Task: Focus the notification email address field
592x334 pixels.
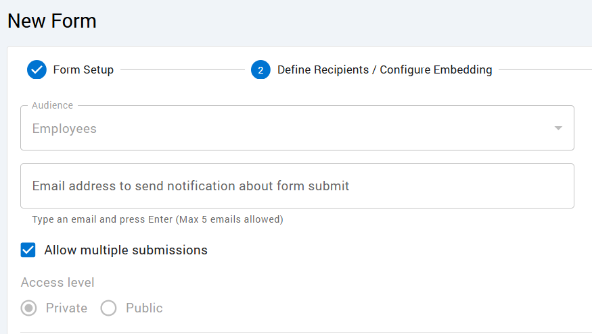Action: tap(297, 186)
